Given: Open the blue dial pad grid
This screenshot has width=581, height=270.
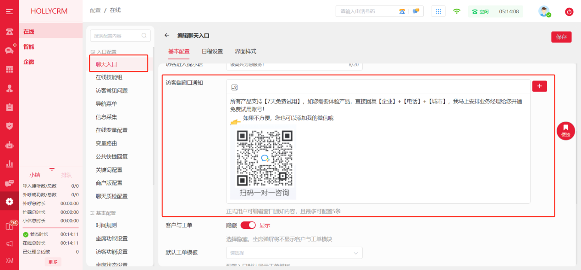Looking at the screenshot, I should coord(438,11).
